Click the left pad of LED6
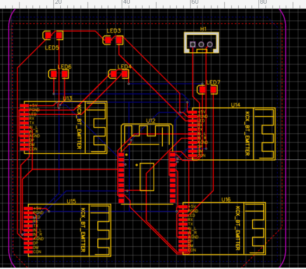This screenshot has height=269, width=306. click(x=53, y=74)
